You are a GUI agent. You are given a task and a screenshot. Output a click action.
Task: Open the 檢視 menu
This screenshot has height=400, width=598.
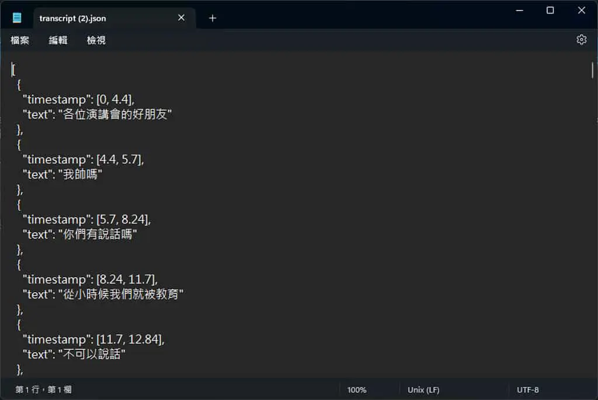96,40
